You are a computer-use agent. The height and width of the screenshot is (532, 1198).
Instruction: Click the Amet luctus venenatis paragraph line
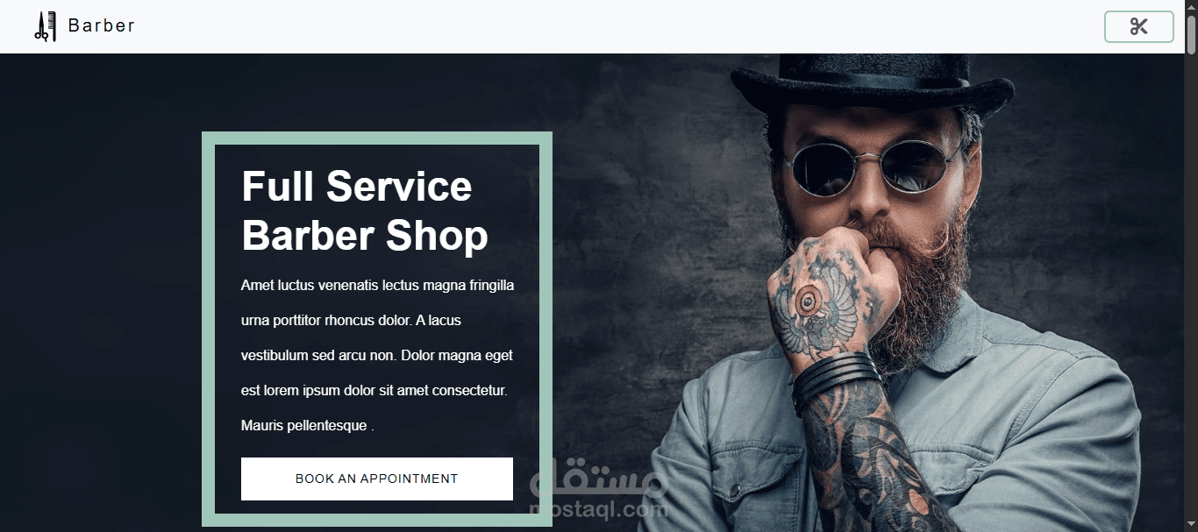coord(378,285)
